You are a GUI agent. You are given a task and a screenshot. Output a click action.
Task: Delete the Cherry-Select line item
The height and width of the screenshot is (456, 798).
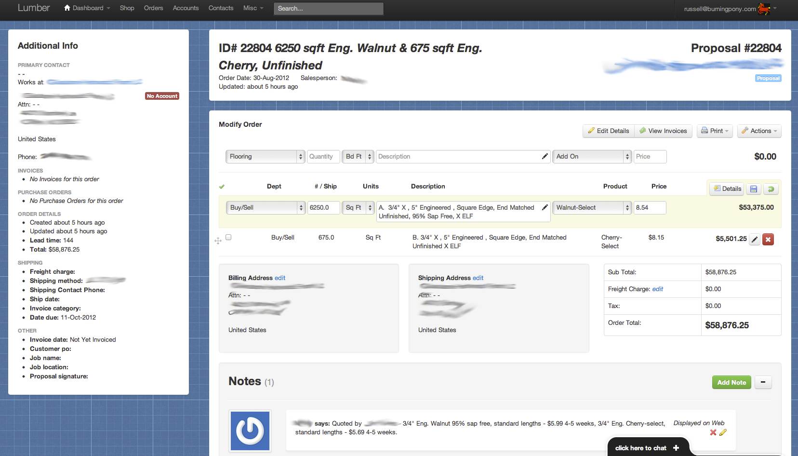(768, 240)
